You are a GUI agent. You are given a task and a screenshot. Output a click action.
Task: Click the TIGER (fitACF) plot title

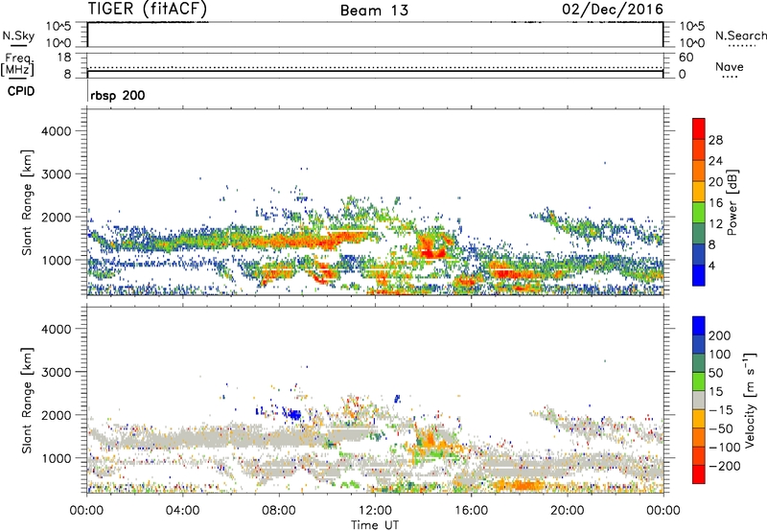click(148, 9)
